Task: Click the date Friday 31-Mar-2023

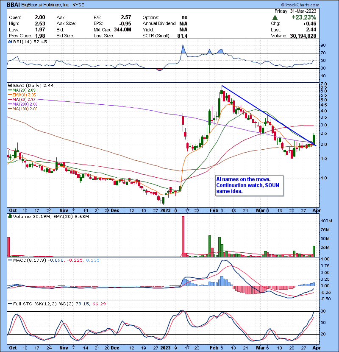Action: 295,11
